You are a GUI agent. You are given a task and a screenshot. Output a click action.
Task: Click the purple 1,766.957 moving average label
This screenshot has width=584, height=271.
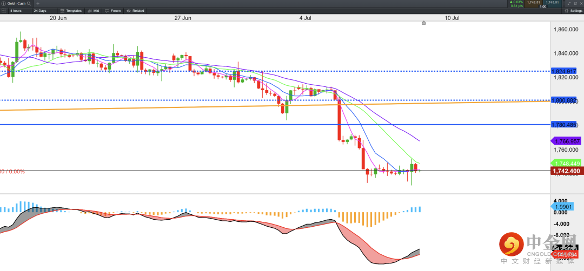[566, 141]
